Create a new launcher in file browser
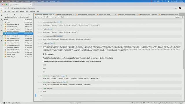This screenshot has width=185, height=104. (7, 14)
